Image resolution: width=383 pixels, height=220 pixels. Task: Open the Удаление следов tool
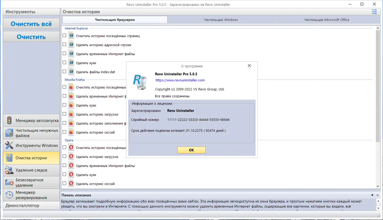(x=31, y=170)
